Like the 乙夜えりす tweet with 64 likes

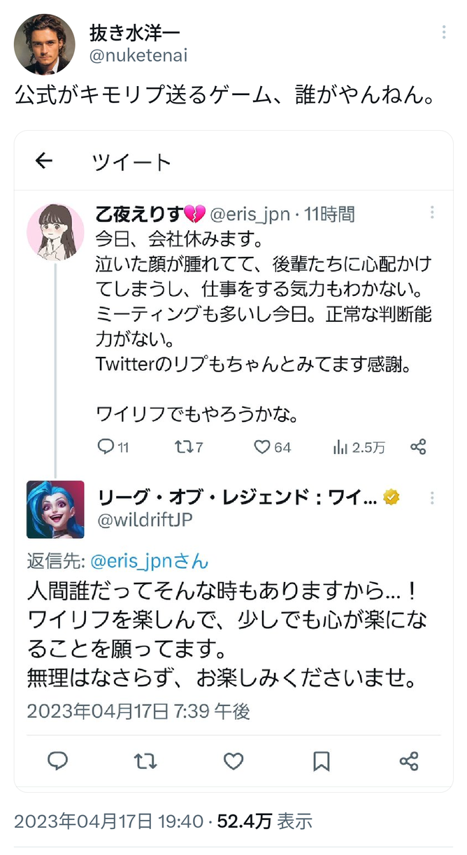tap(262, 447)
